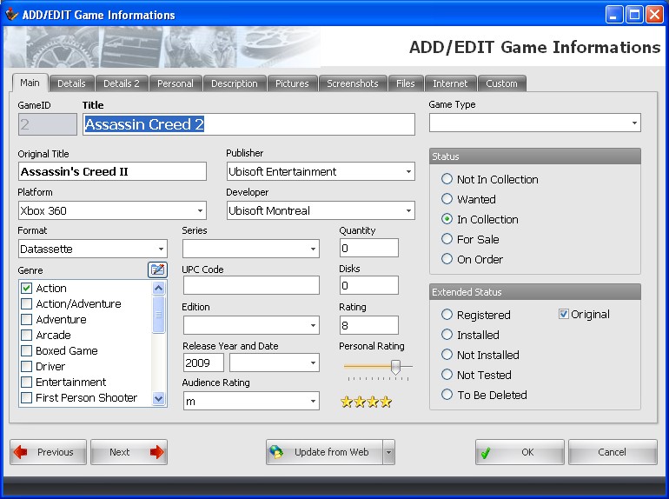Image resolution: width=669 pixels, height=499 pixels.
Task: Enable the Arcade genre
Action: (26, 335)
